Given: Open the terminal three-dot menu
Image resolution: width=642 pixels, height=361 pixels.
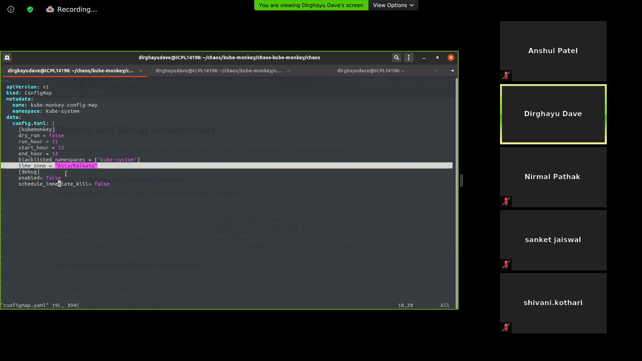Looking at the screenshot, I should (x=409, y=57).
